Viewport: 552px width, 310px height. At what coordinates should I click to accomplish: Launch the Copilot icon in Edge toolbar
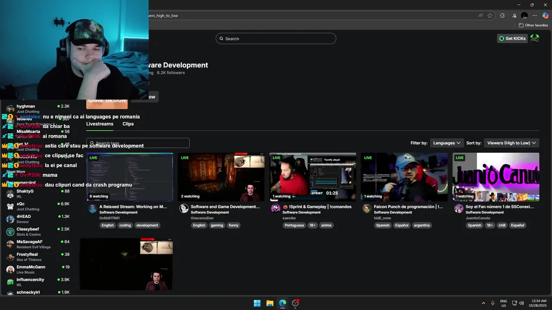click(546, 15)
